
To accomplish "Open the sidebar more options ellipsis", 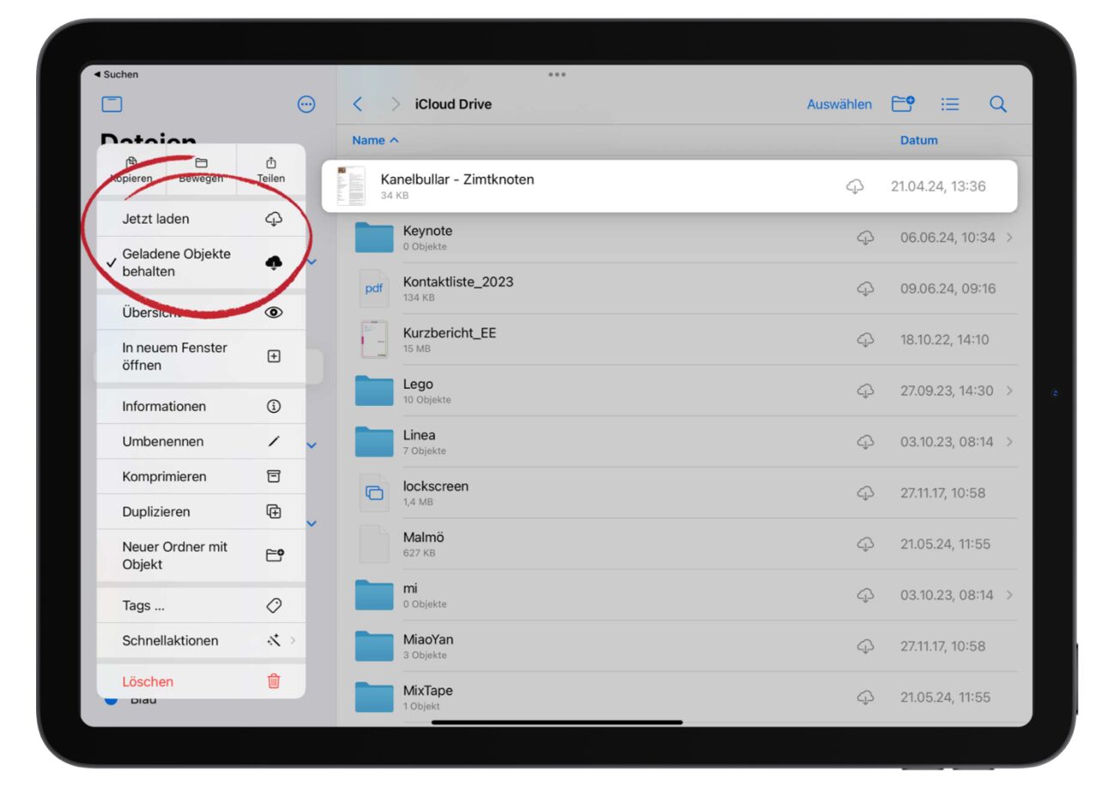I will tap(306, 105).
